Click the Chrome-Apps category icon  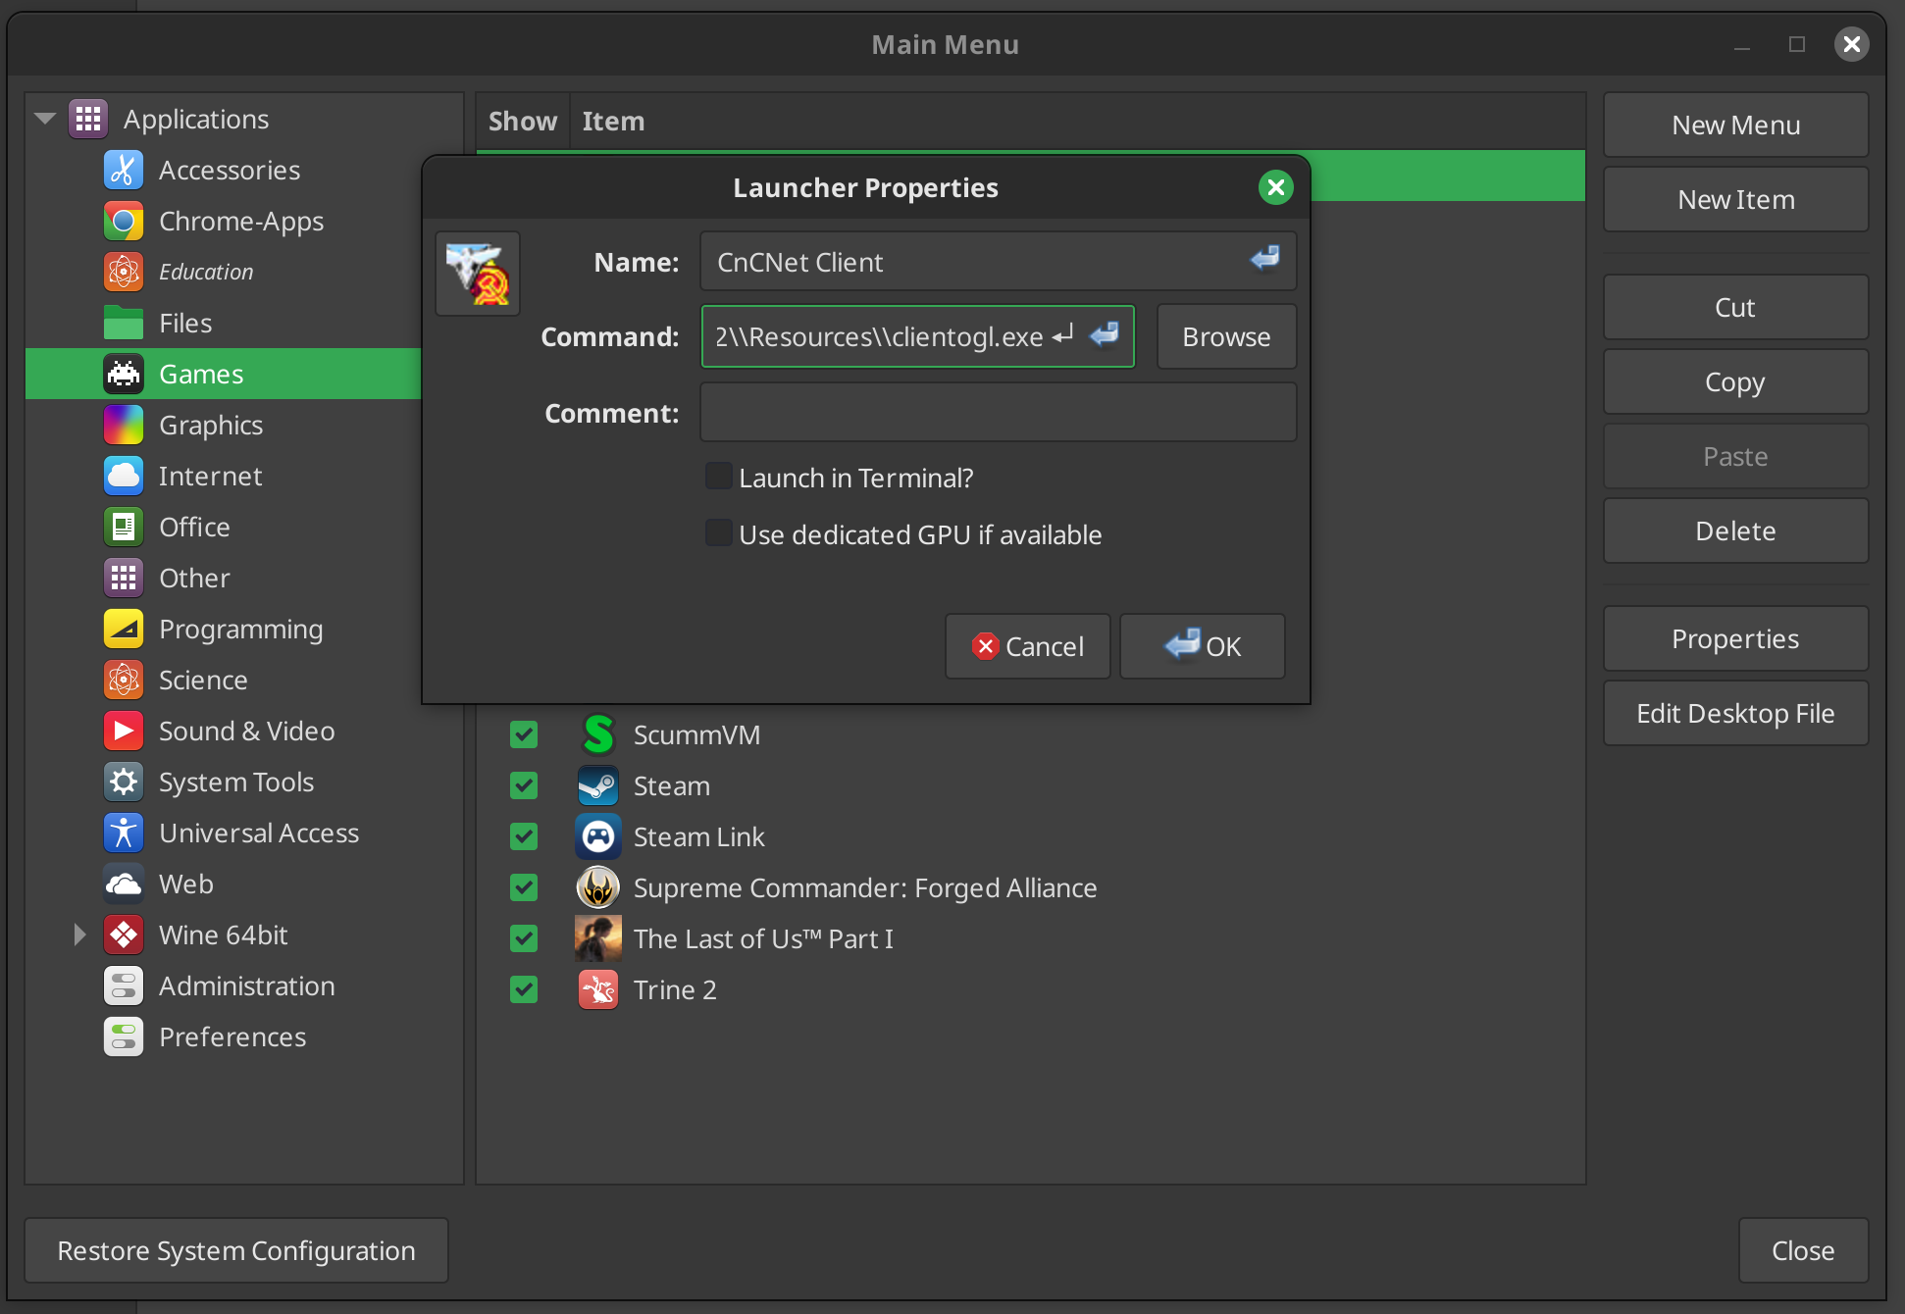(x=124, y=222)
